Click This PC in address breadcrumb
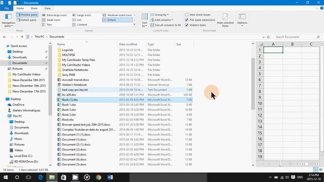Image resolution: width=324 pixels, height=182 pixels. tap(39, 37)
